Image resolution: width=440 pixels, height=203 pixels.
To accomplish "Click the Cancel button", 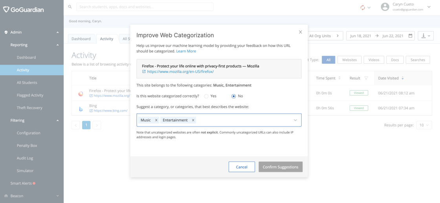I will 242,167.
